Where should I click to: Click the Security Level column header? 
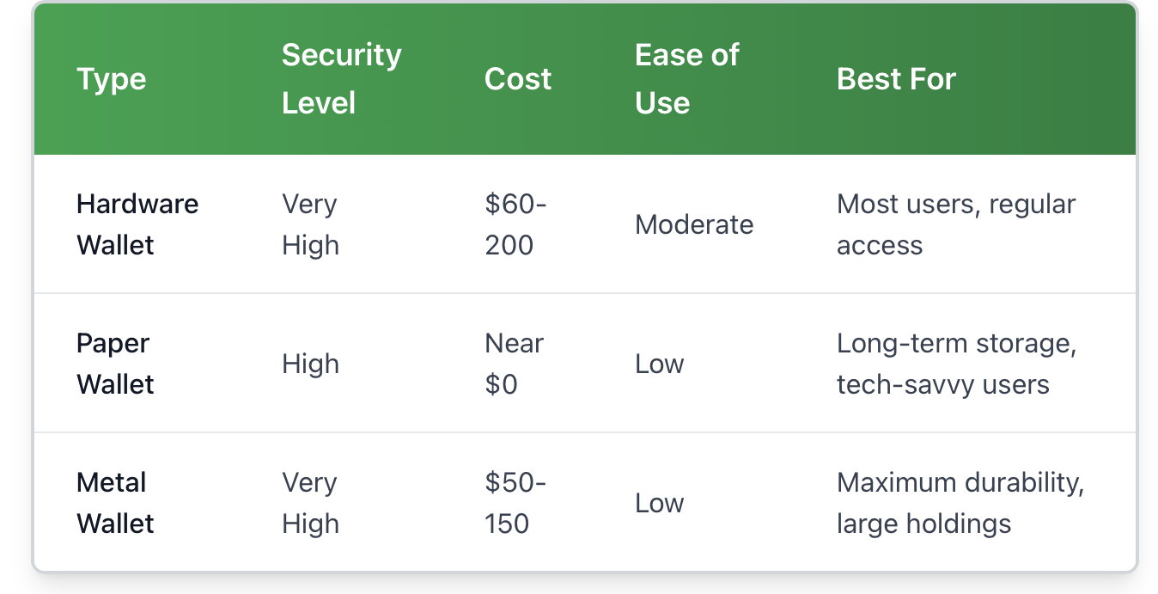341,79
